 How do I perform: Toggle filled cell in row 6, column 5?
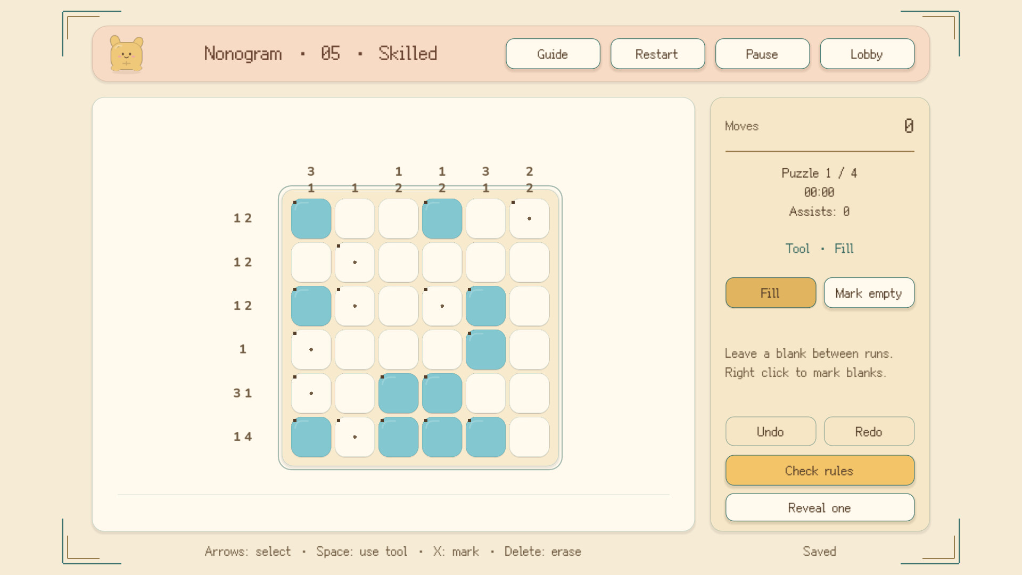[x=485, y=437]
